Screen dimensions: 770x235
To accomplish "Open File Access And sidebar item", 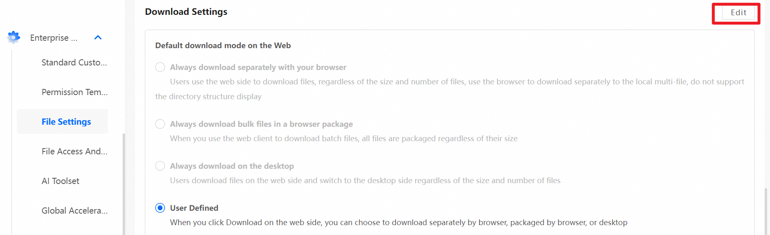I will 74,151.
